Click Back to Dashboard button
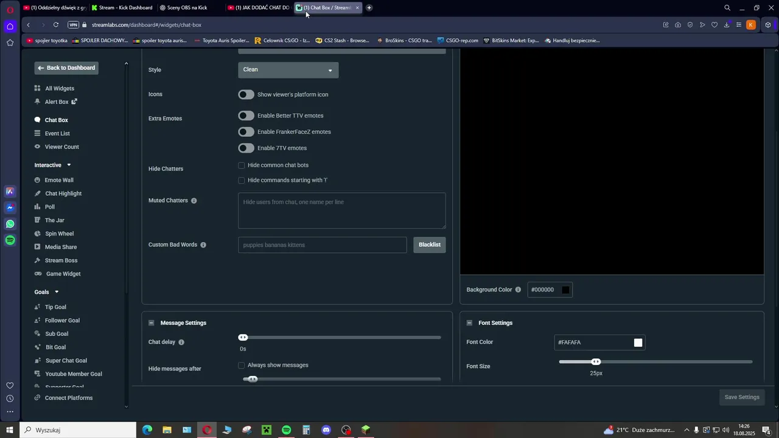Viewport: 779px width, 438px height. [x=66, y=68]
